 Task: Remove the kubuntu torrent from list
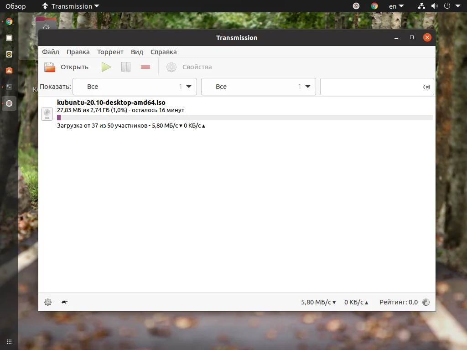coord(145,67)
